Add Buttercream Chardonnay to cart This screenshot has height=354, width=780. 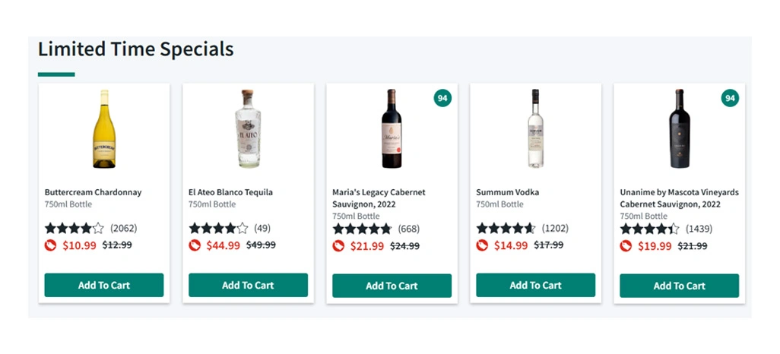pyautogui.click(x=104, y=285)
